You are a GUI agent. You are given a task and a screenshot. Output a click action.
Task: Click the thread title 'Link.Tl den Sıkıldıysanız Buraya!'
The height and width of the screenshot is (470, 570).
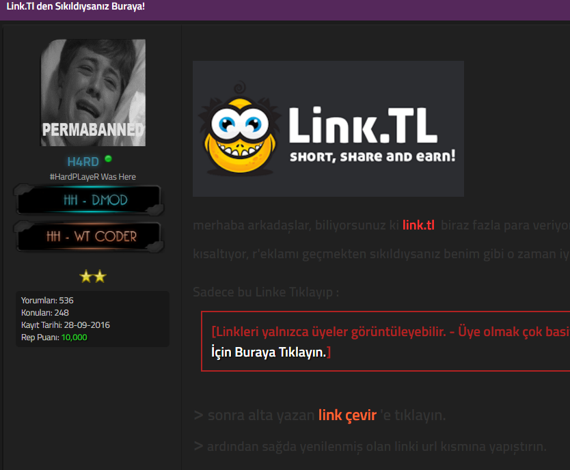coord(76,7)
